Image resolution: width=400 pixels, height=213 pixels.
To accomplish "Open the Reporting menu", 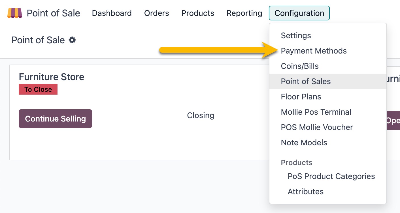I will coord(244,13).
